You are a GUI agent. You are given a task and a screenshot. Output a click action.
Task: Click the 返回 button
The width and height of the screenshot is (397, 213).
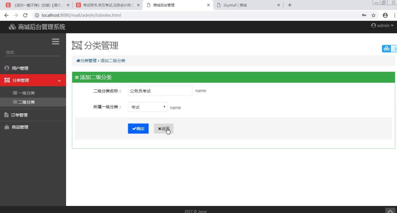coord(164,129)
